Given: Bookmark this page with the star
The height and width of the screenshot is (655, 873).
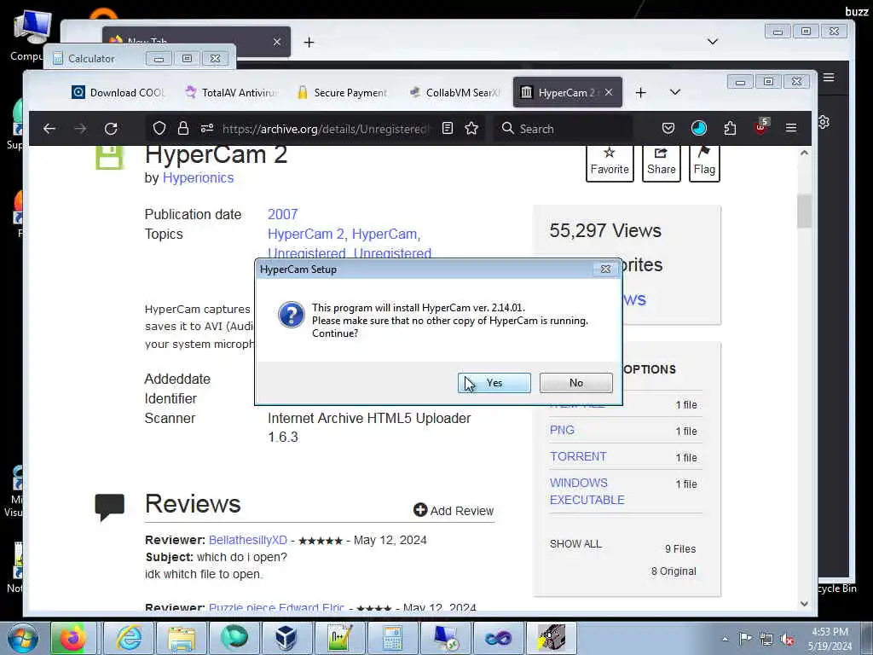Looking at the screenshot, I should point(471,129).
